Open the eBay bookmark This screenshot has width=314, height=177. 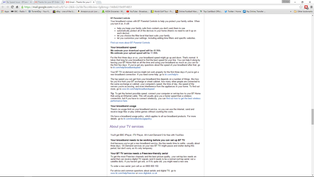tap(64, 11)
